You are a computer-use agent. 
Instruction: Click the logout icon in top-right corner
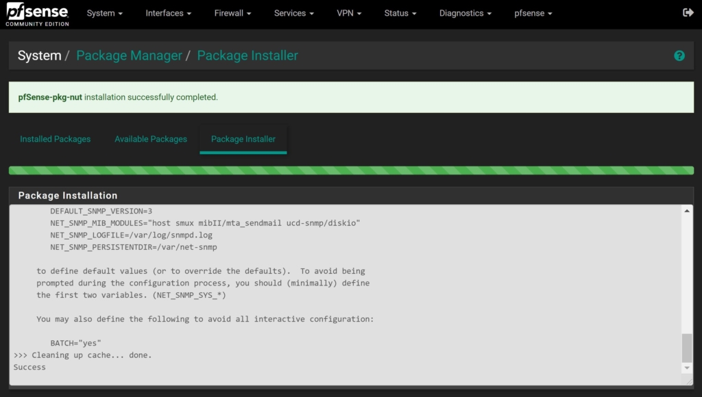click(688, 12)
